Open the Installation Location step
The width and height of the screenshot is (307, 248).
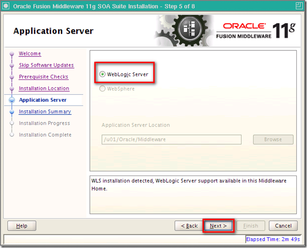(44, 88)
